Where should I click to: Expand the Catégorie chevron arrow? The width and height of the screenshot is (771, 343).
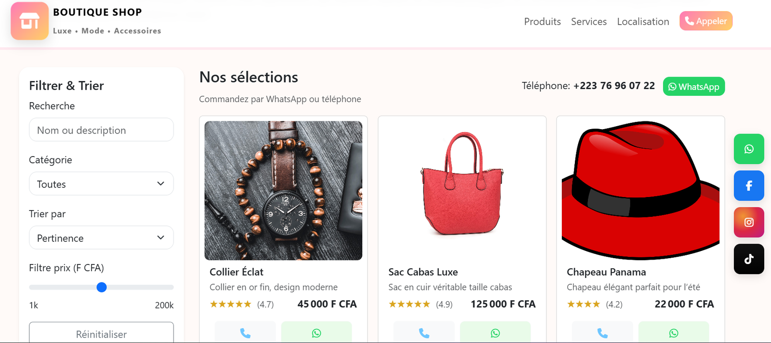(161, 184)
